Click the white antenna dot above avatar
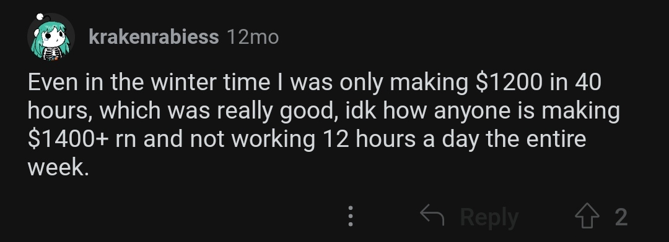Viewport: 669px width, 242px height. [40, 17]
